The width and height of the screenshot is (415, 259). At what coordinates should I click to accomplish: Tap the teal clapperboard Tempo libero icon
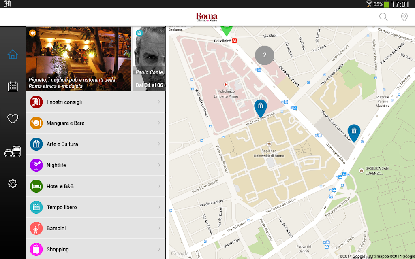pyautogui.click(x=36, y=207)
